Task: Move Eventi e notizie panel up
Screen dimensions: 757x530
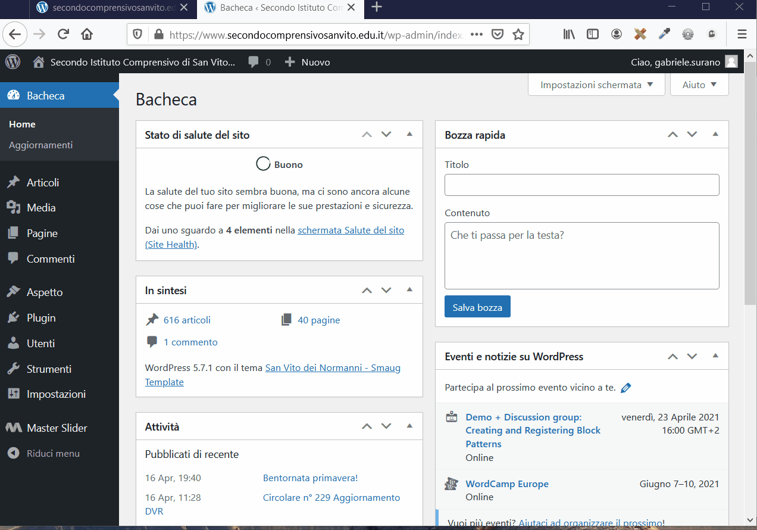Action: 672,357
